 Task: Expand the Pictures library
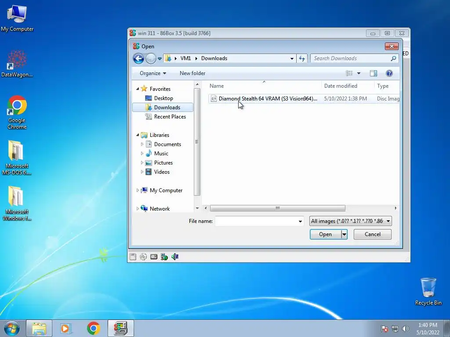[142, 162]
